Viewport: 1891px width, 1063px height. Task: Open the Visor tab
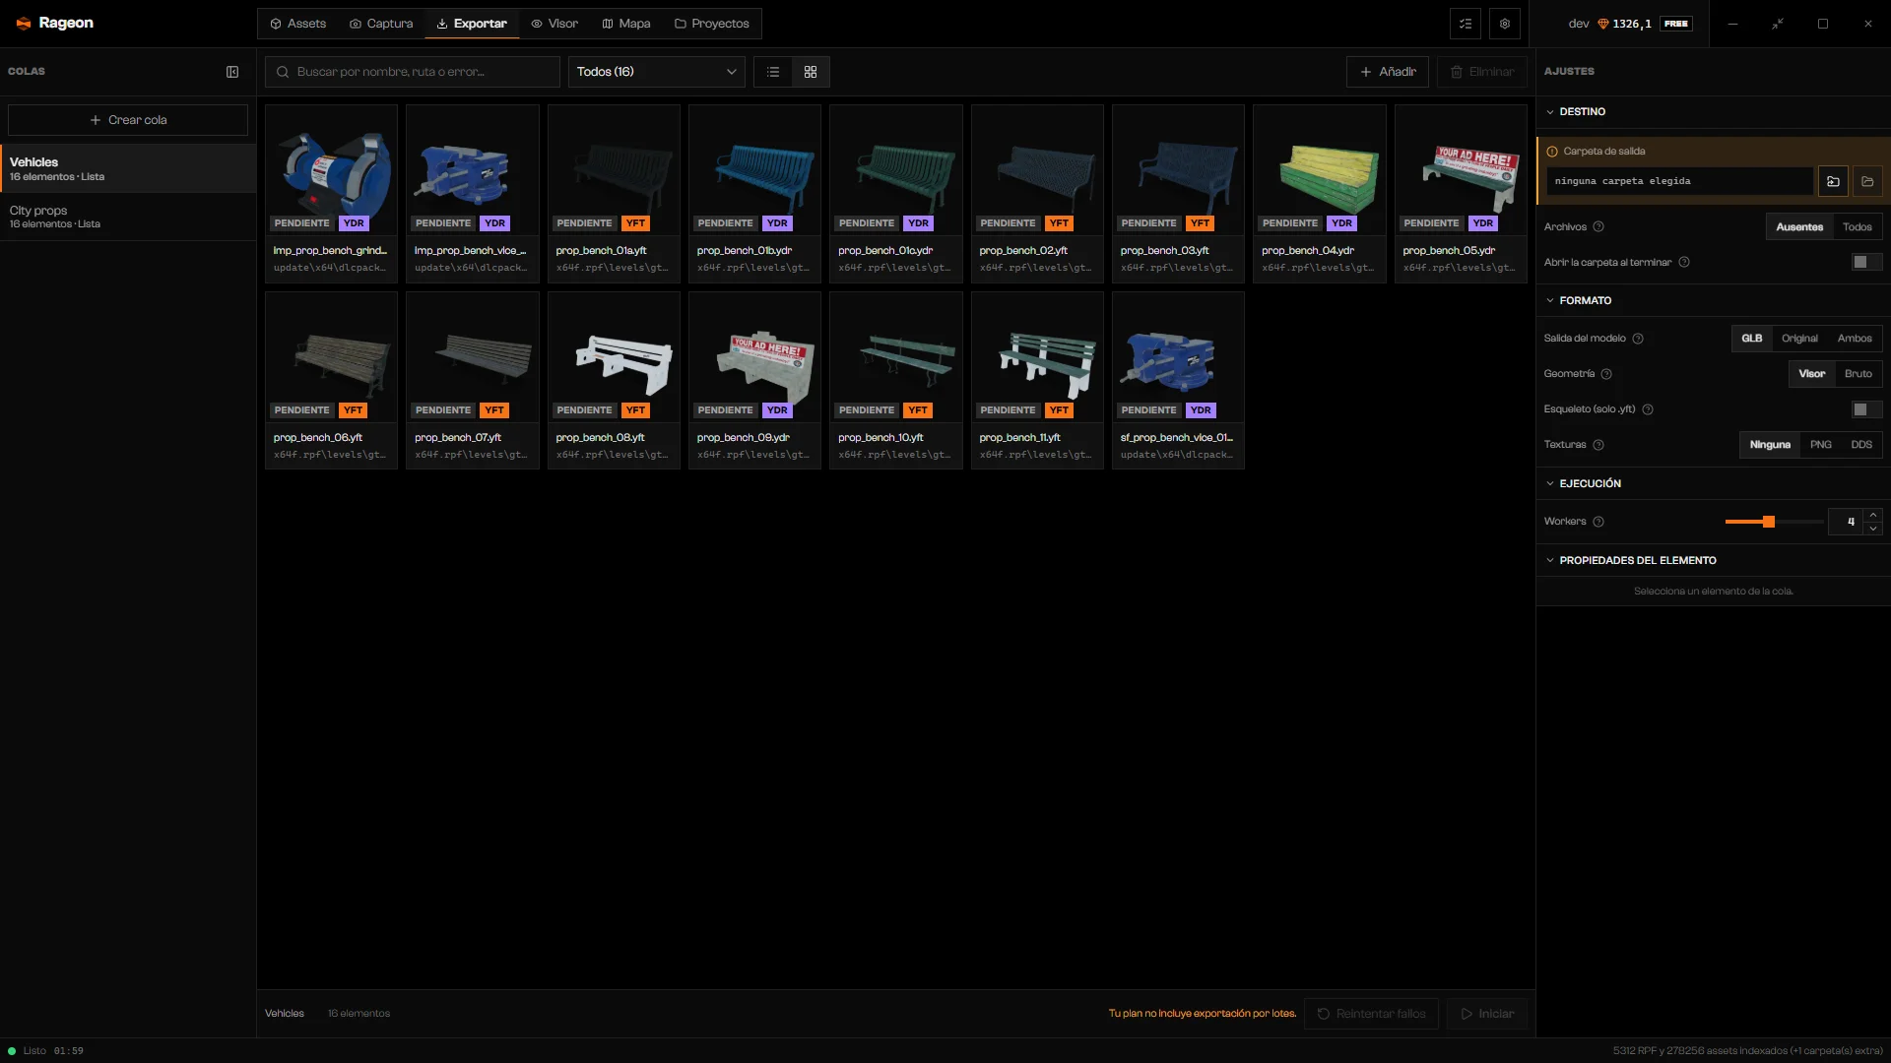[554, 24]
